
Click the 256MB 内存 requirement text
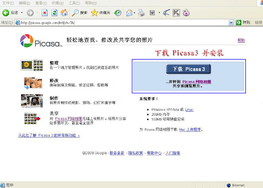pos(160,115)
